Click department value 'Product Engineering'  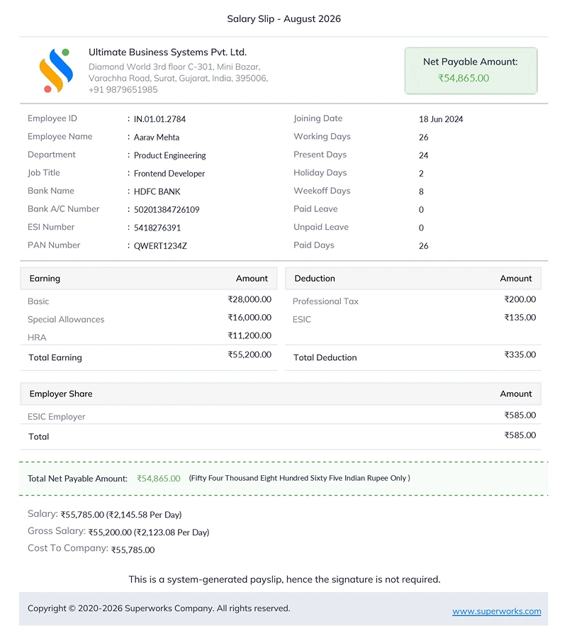click(170, 155)
